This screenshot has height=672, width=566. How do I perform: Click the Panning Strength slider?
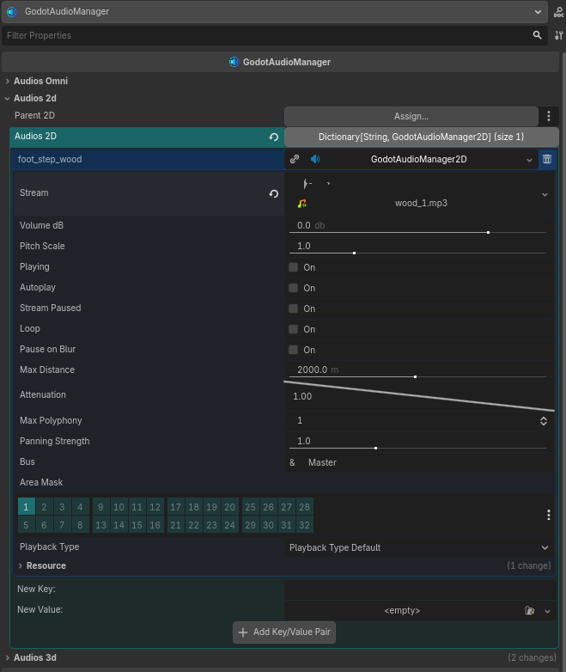[417, 449]
